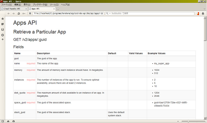
Task: Close the Apps API tab
Action: point(54,9)
